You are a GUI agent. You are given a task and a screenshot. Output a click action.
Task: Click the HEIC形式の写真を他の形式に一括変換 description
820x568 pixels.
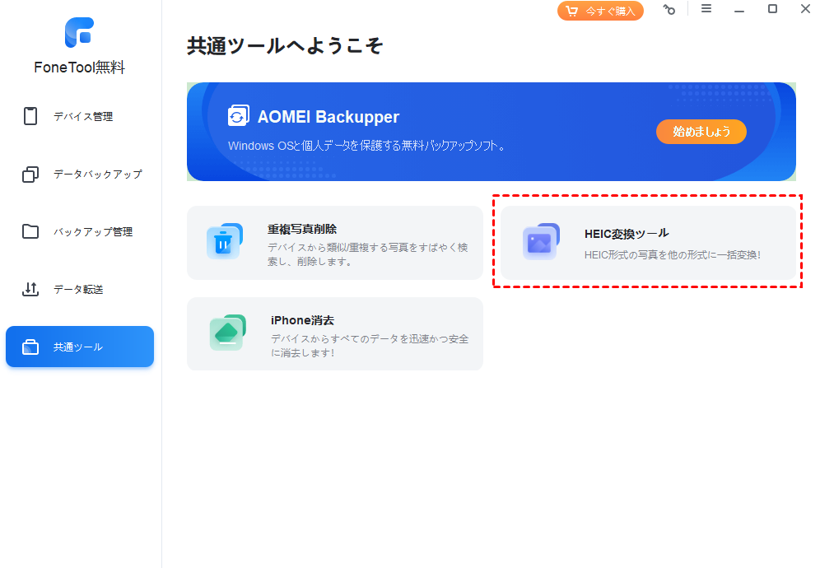(673, 254)
